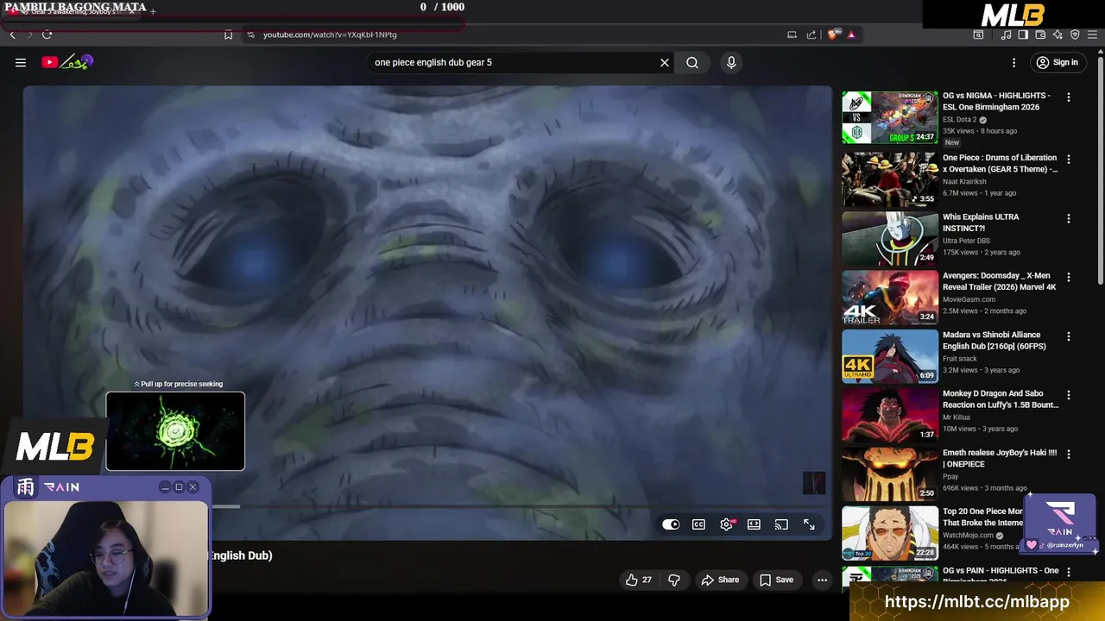Open the YouTube guide hamburger menu
Screen dimensions: 1105x621
click(x=21, y=62)
